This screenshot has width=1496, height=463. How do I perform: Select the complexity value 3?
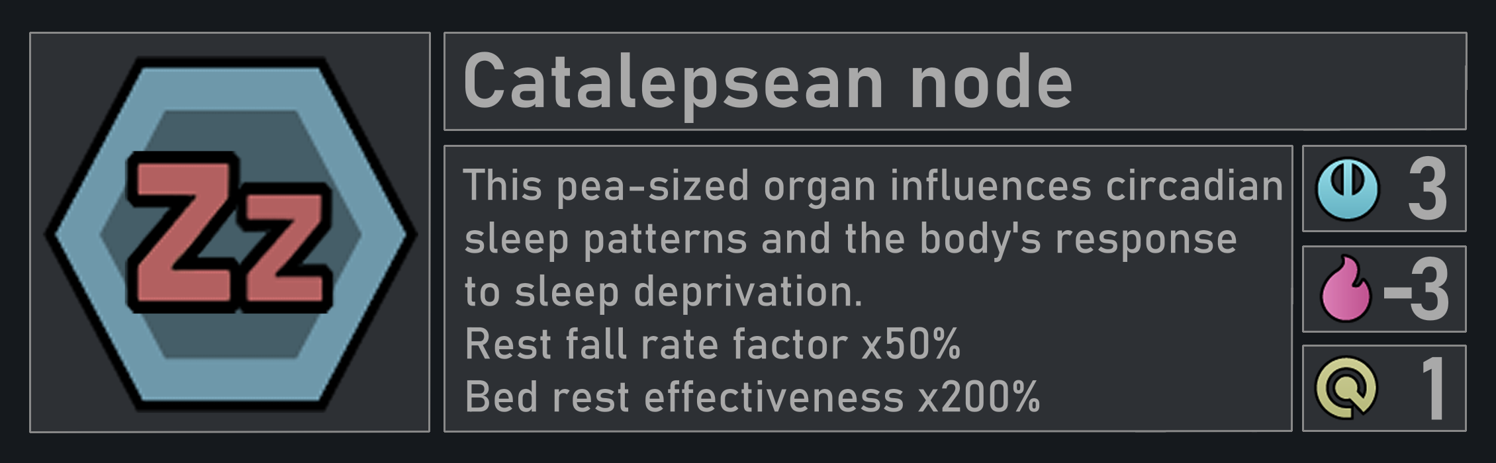tap(1426, 191)
